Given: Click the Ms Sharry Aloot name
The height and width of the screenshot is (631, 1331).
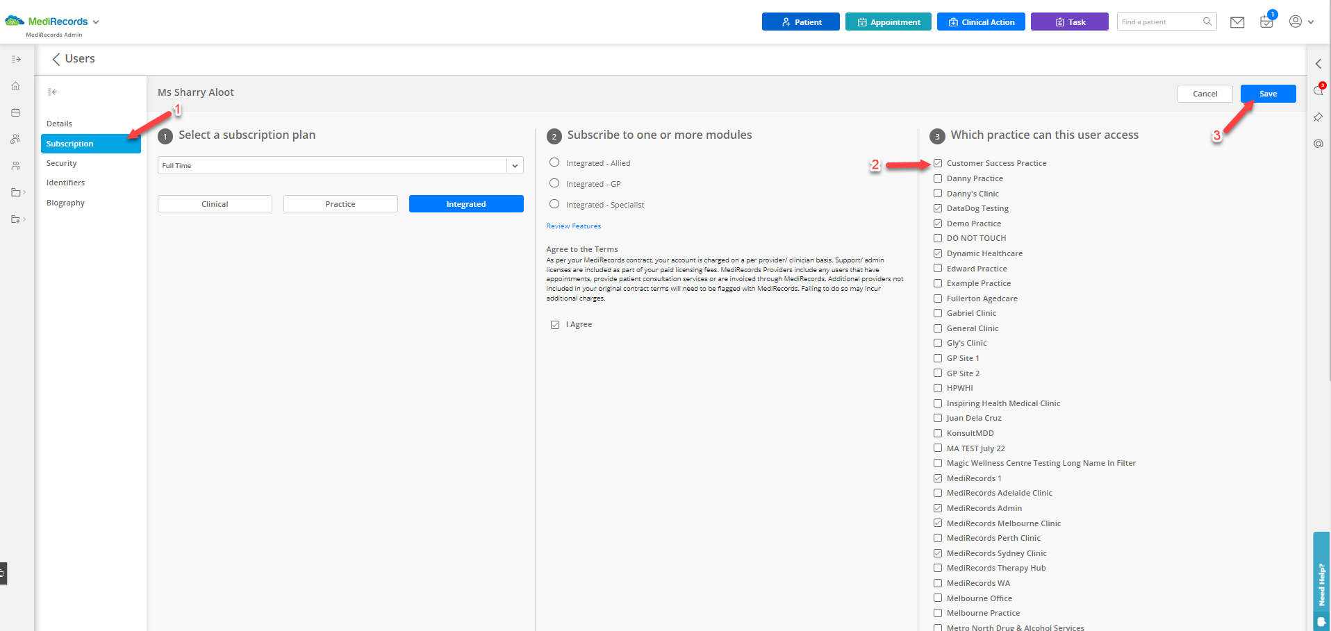Looking at the screenshot, I should point(196,92).
